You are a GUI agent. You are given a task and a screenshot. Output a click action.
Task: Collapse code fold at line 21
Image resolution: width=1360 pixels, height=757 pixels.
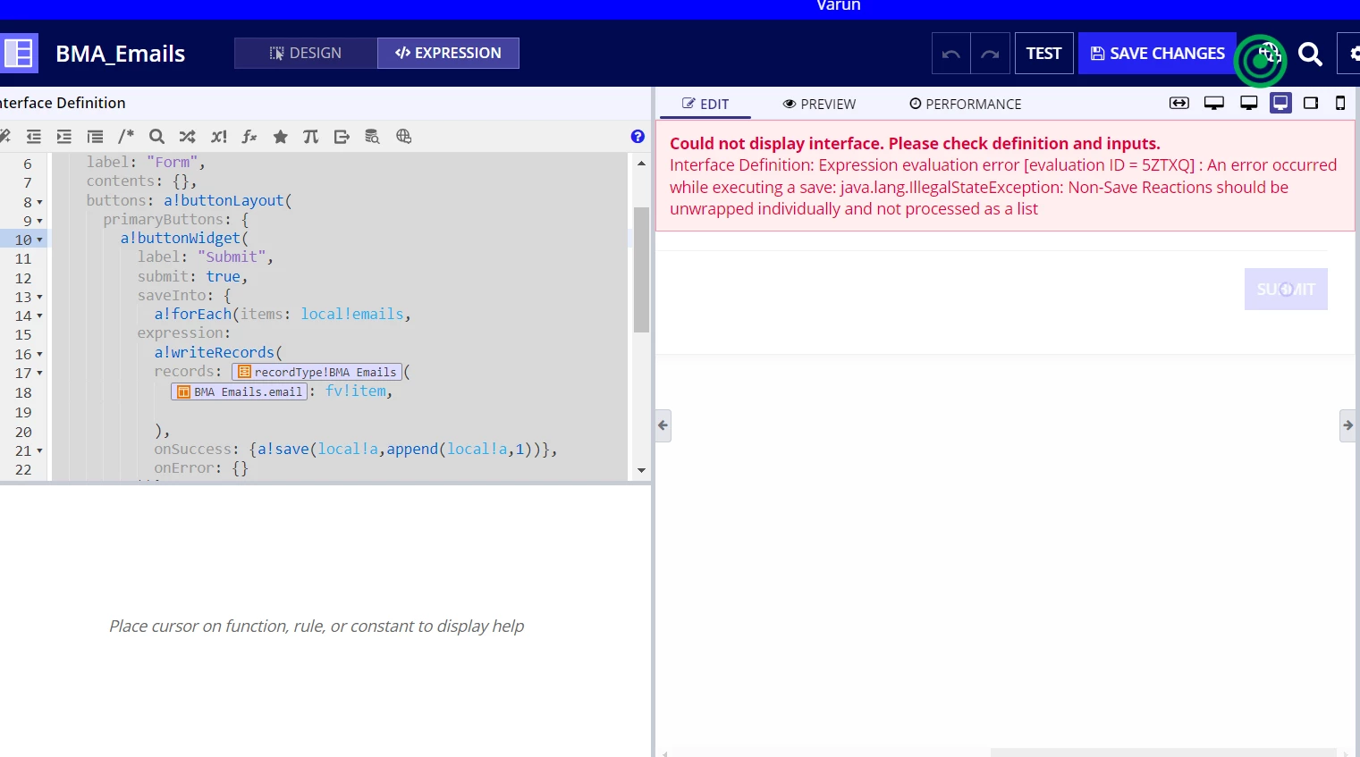39,451
